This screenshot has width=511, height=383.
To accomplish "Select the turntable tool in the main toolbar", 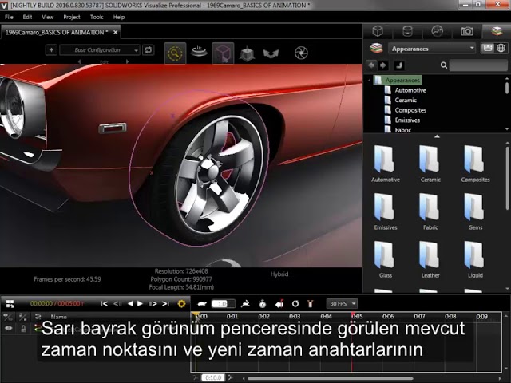I will pyautogui.click(x=200, y=53).
